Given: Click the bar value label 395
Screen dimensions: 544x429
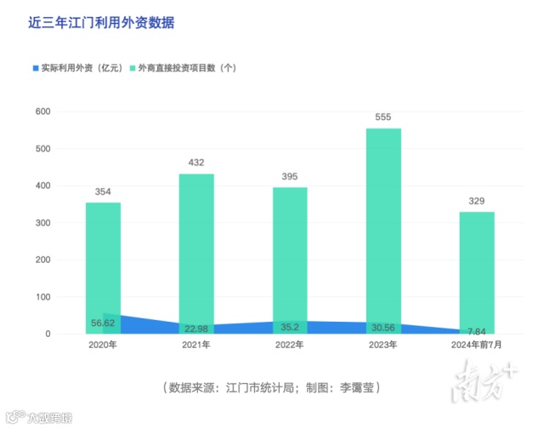Looking at the screenshot, I should [290, 176].
